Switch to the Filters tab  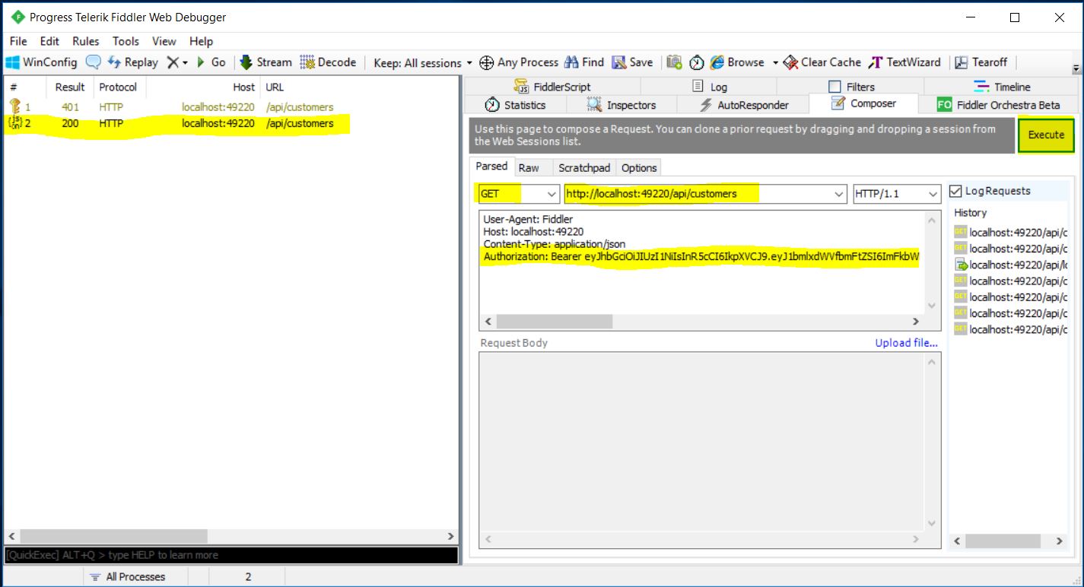[851, 87]
